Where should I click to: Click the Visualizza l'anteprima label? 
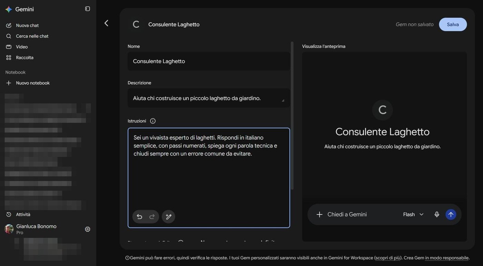click(324, 46)
